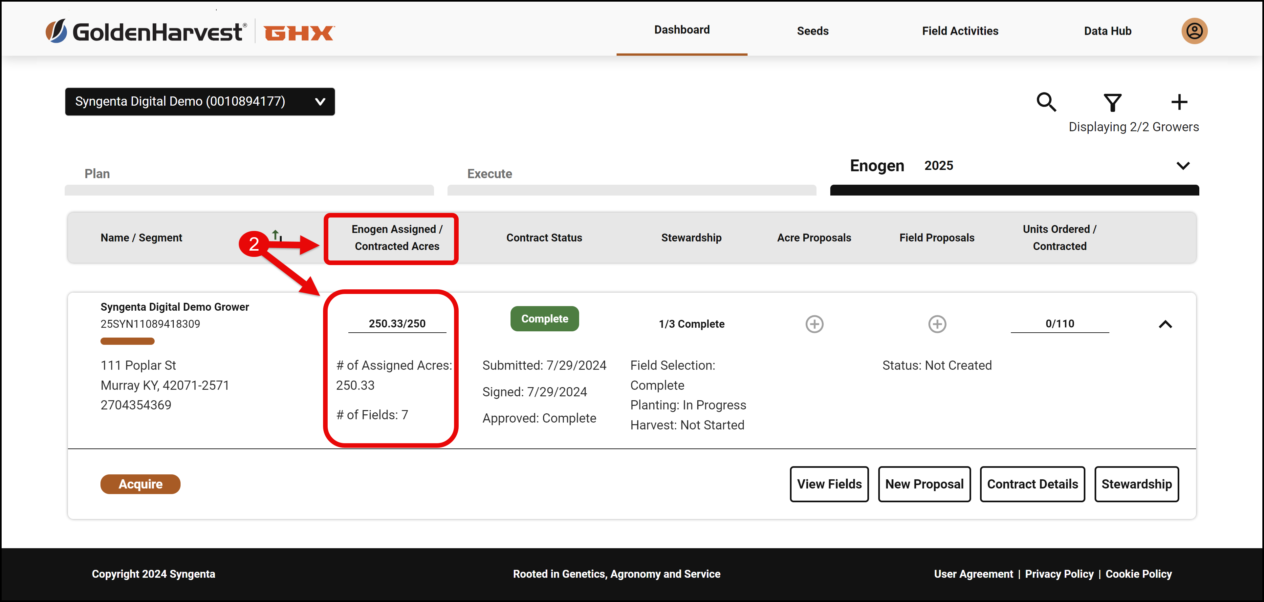Open the 250.33/250 acres link
Screen dimensions: 1264x602
coord(397,323)
